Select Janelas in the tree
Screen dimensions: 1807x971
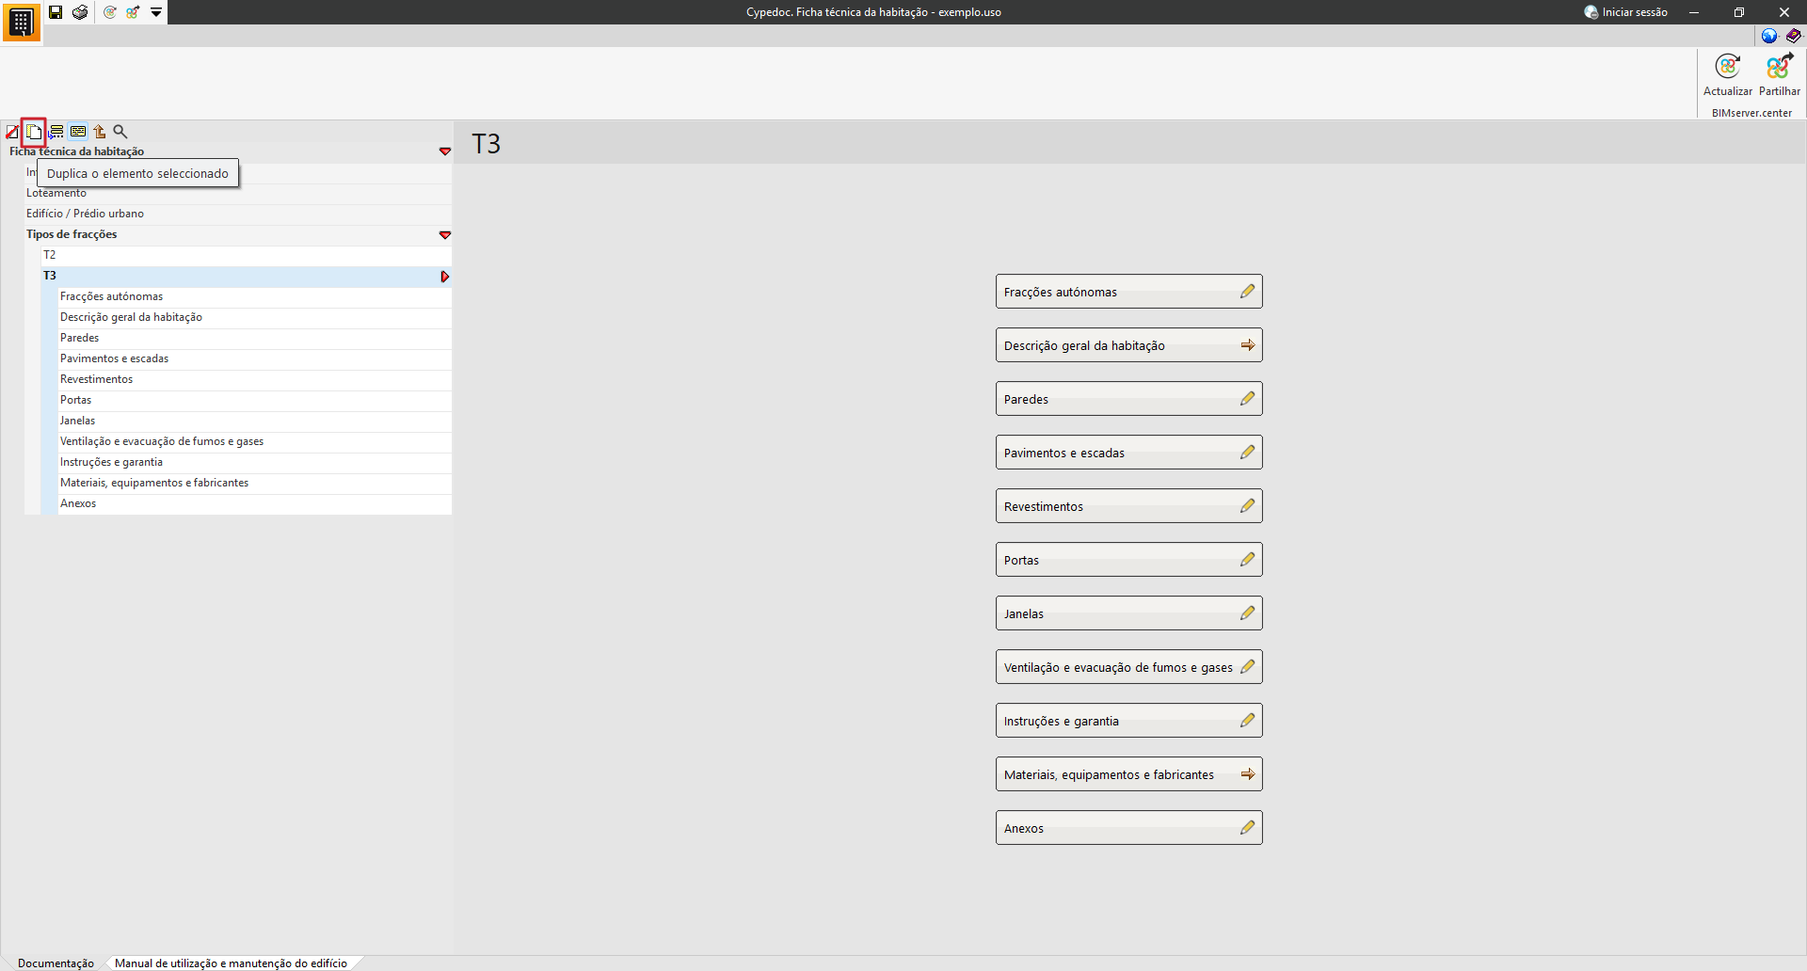[255, 421]
